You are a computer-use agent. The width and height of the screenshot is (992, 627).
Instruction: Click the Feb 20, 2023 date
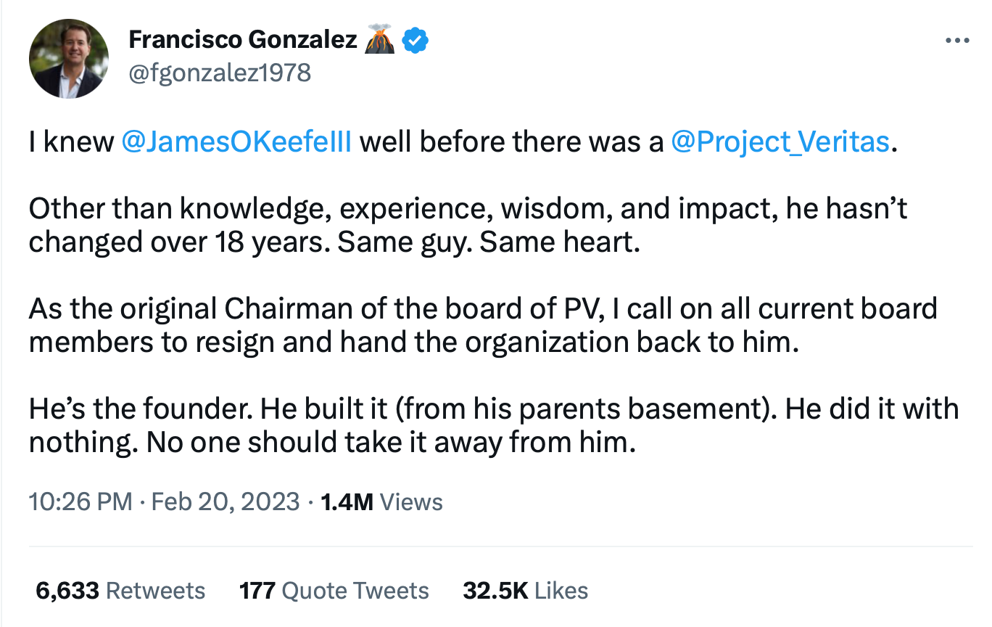pyautogui.click(x=225, y=501)
